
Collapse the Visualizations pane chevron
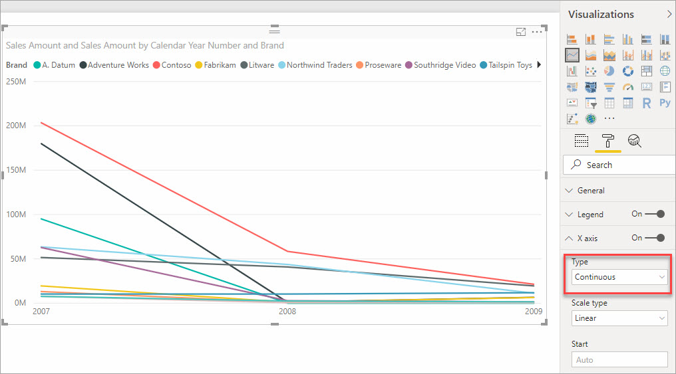pos(669,14)
